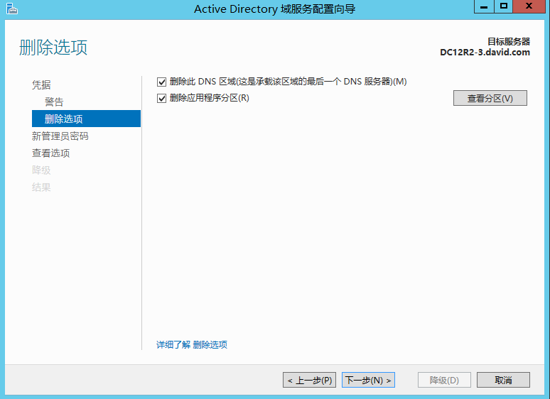550x399 pixels.
Task: Click the 删除选项 page heading
Action: coord(53,48)
